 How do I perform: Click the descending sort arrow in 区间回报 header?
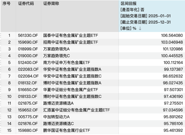(140, 28)
